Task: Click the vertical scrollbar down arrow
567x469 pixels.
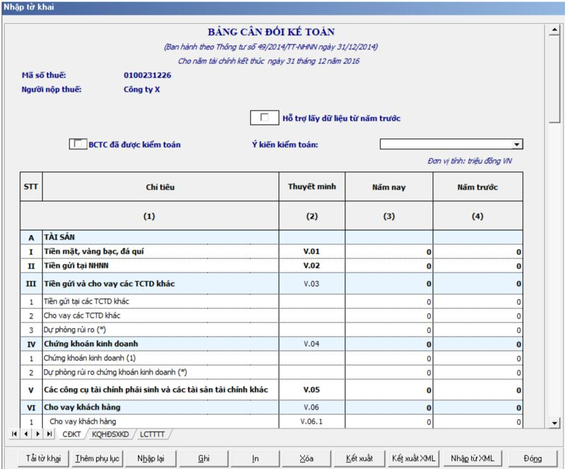Action: (555, 422)
